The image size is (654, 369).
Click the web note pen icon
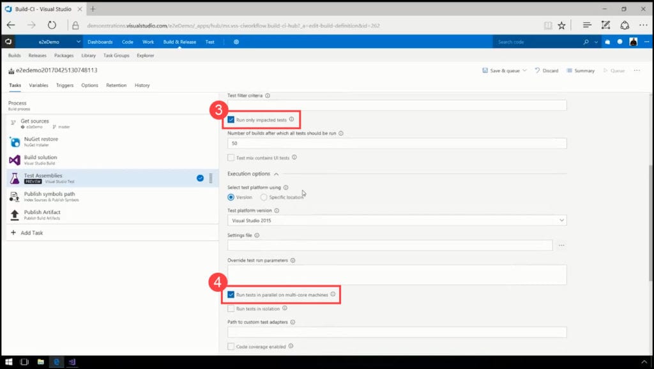[605, 25]
